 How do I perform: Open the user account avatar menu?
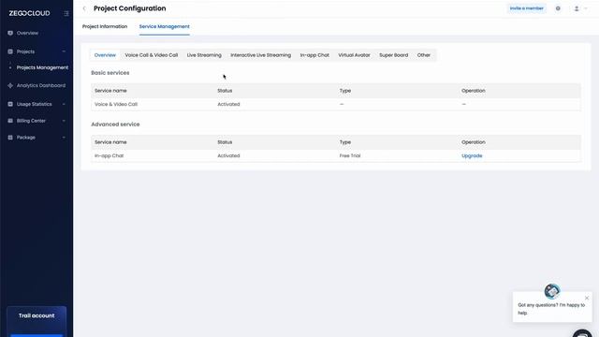tap(577, 8)
